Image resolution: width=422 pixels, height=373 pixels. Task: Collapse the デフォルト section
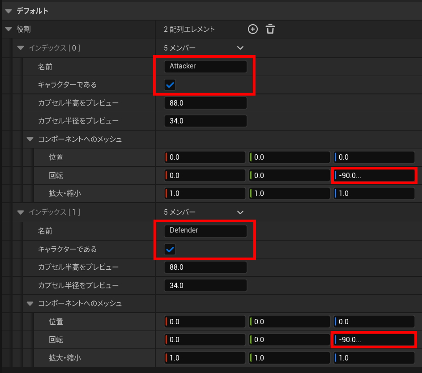(9, 11)
